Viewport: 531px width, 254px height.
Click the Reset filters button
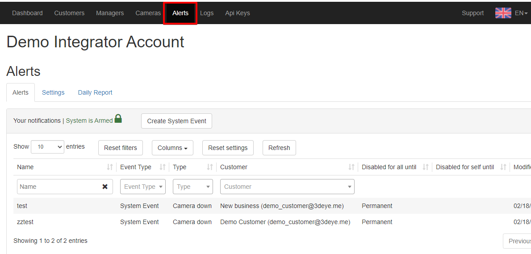click(x=121, y=148)
